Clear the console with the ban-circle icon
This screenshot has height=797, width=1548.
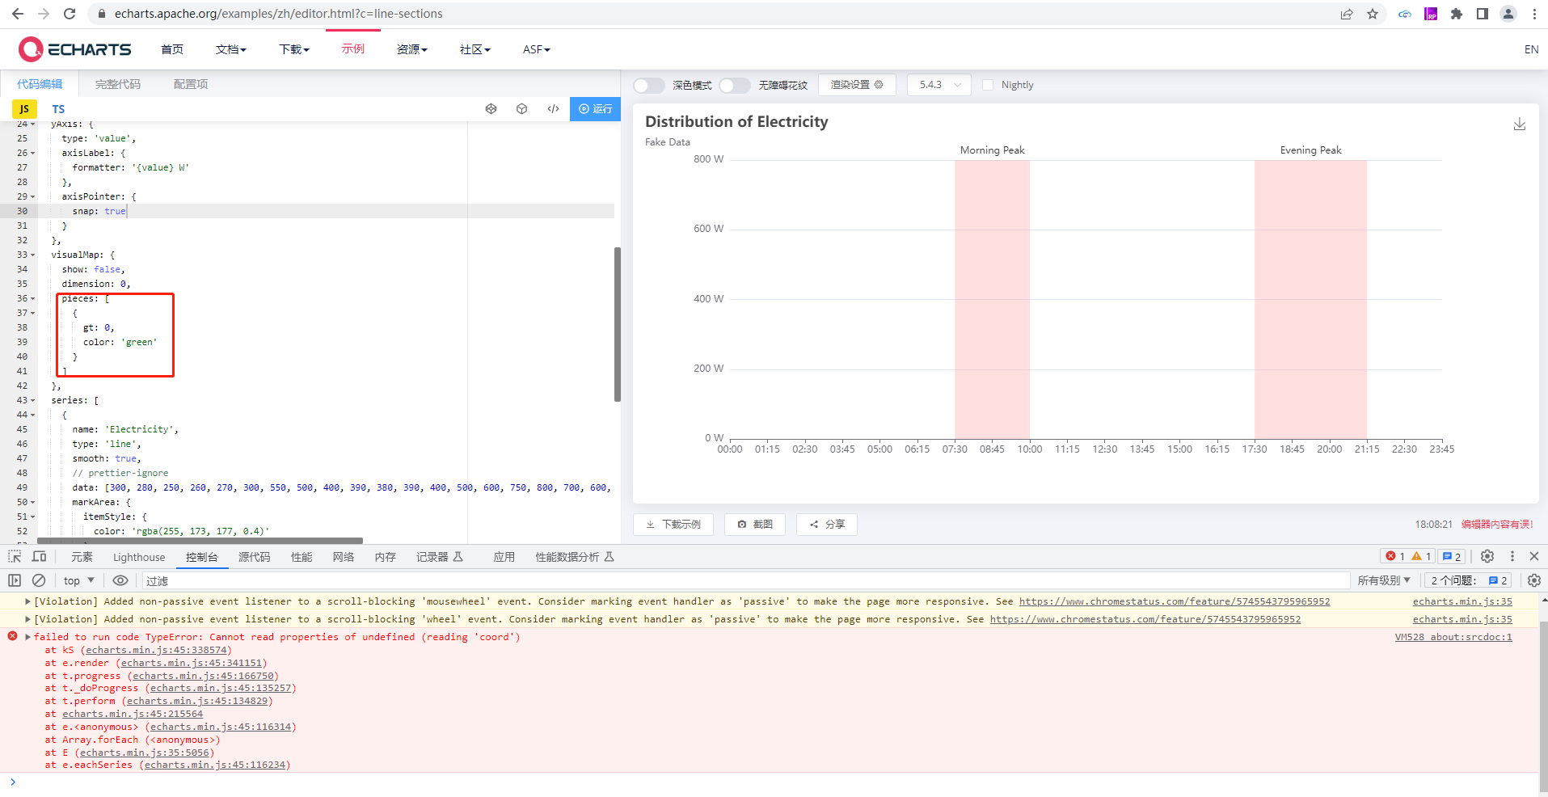pos(39,580)
